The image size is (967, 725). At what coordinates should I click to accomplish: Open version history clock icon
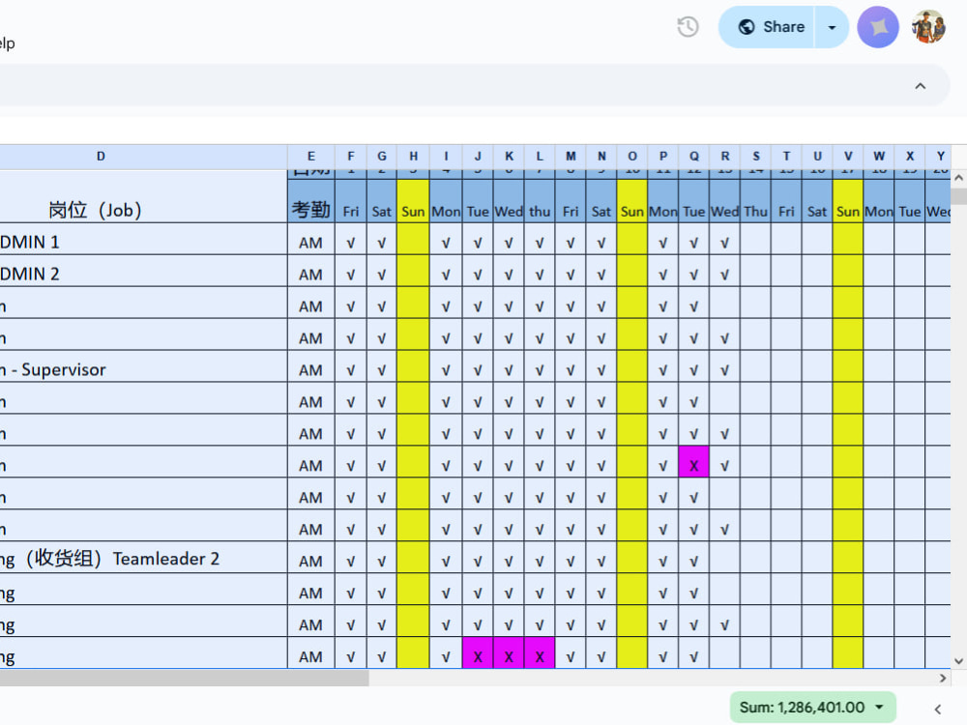pos(688,27)
